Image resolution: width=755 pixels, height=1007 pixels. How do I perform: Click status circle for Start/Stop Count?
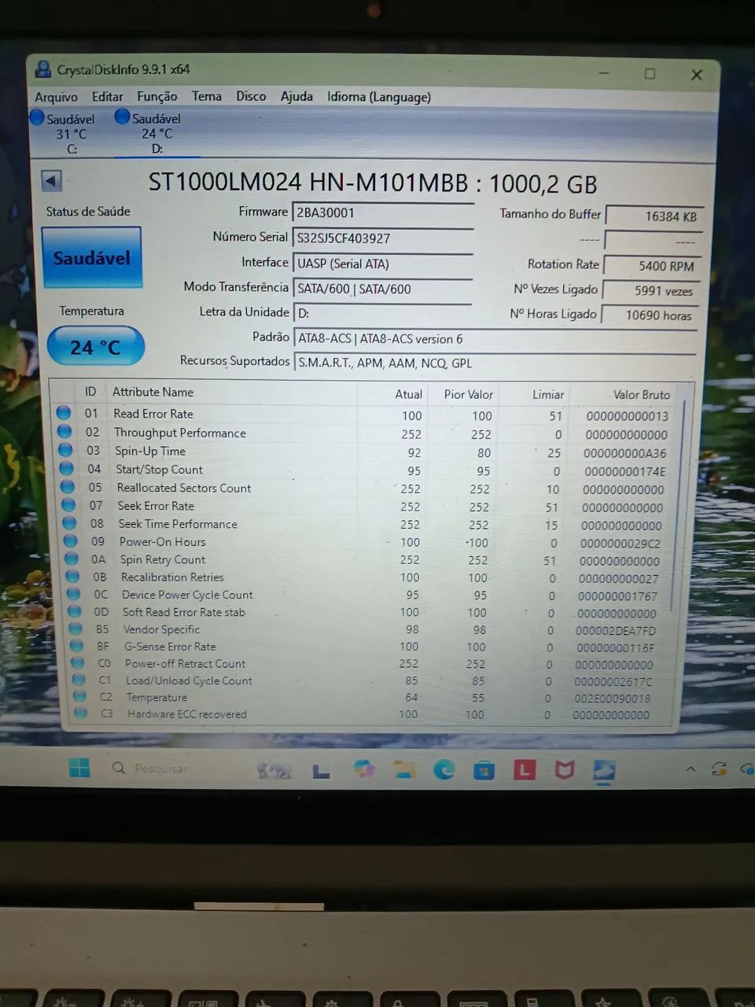(x=67, y=468)
